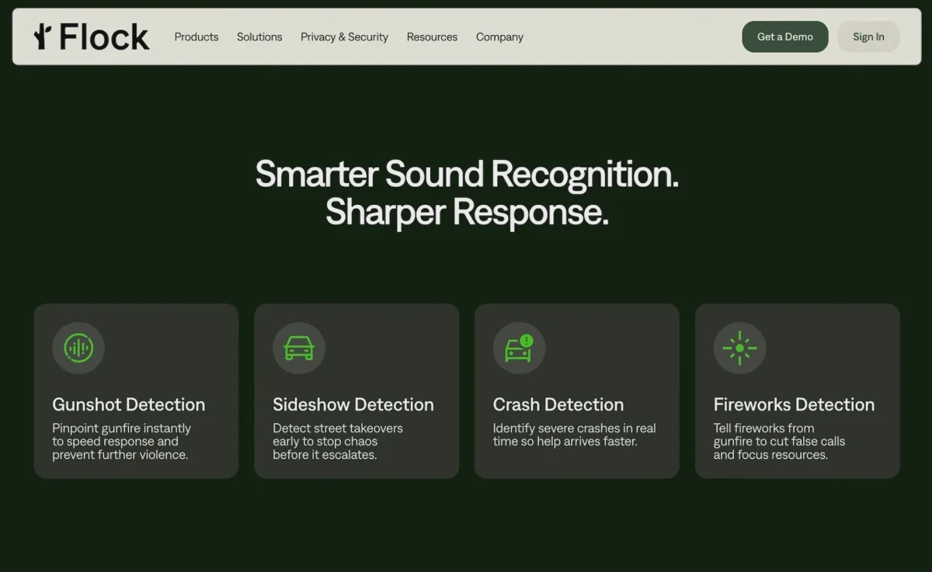Viewport: 932px width, 572px height.
Task: Open the Company menu
Action: click(x=499, y=36)
